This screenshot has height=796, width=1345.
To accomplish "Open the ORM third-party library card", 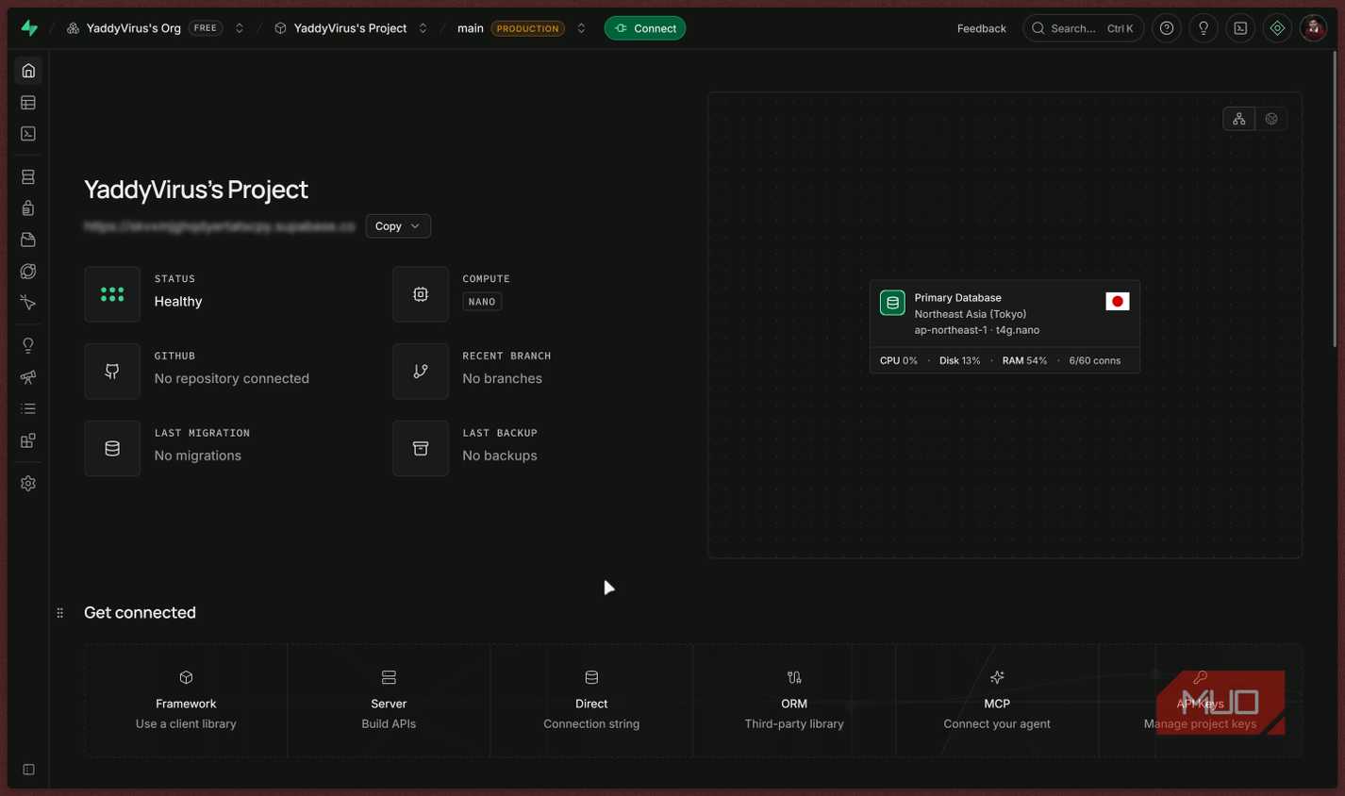I will tap(794, 701).
